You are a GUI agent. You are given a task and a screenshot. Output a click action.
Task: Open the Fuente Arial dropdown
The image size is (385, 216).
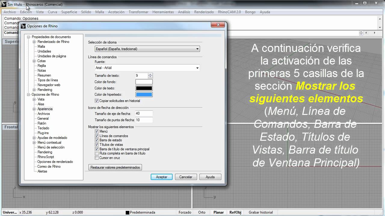(x=147, y=68)
